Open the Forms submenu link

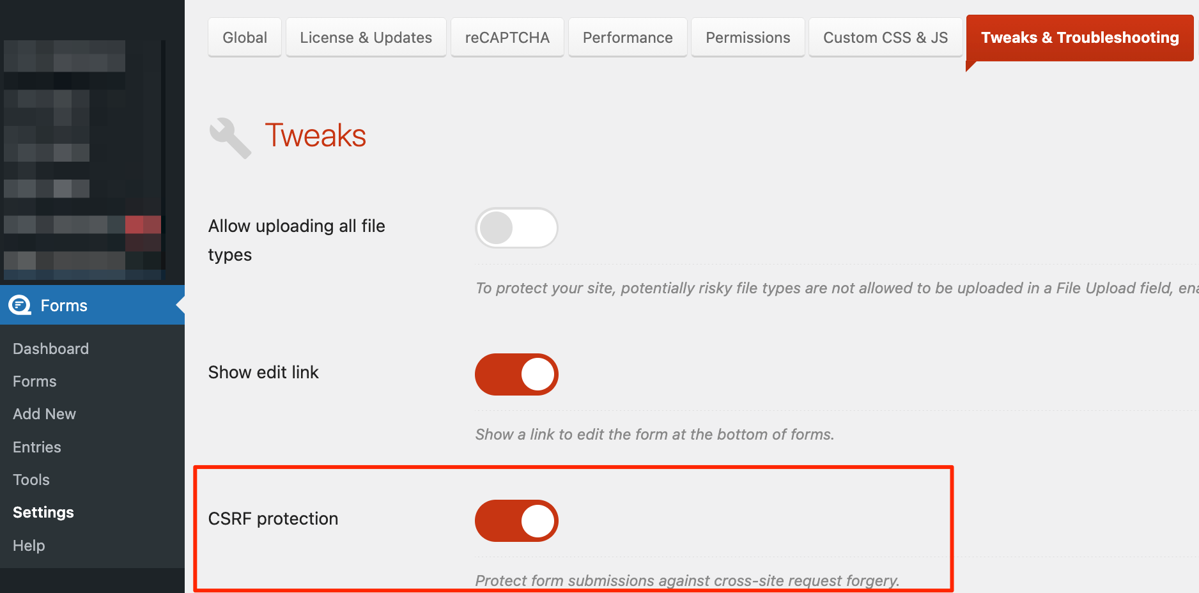click(x=35, y=381)
